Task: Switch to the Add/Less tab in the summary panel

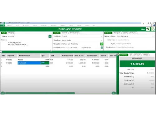Action: tap(146, 55)
